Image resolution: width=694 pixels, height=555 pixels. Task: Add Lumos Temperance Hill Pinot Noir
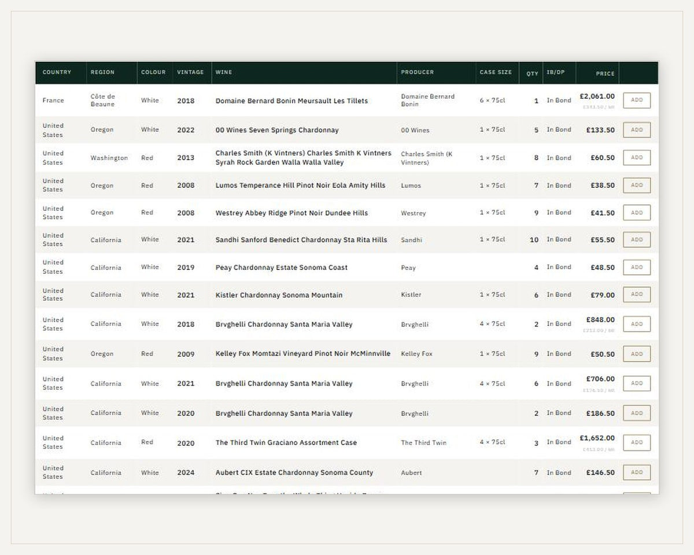pos(637,186)
